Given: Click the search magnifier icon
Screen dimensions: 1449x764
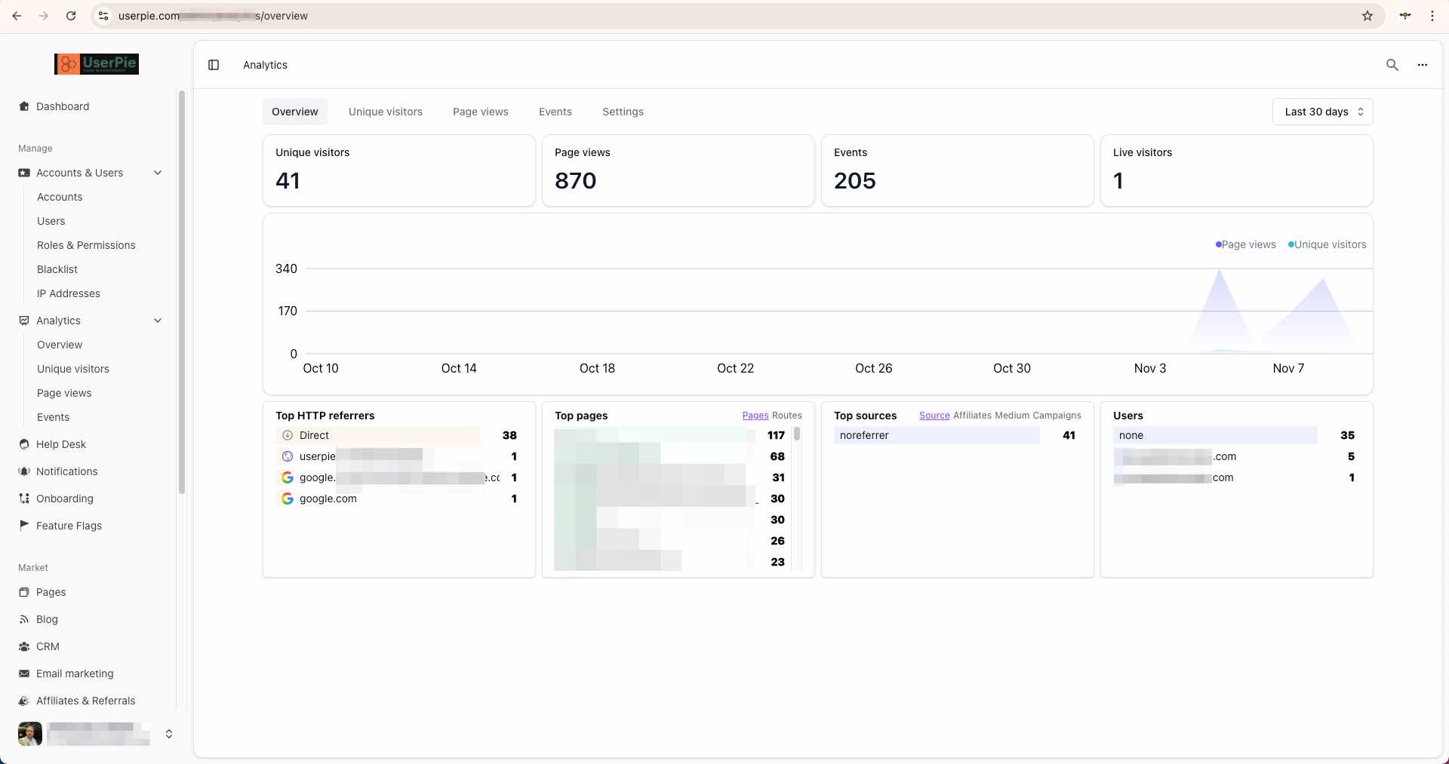Looking at the screenshot, I should (x=1392, y=65).
